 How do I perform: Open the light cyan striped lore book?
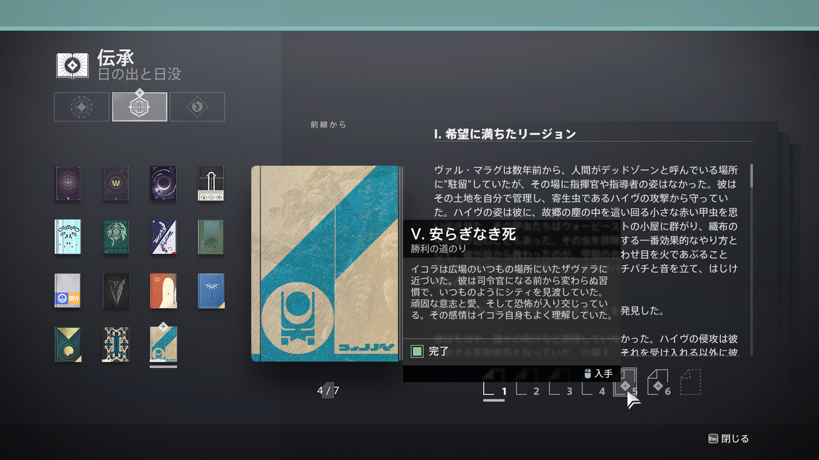[68, 237]
